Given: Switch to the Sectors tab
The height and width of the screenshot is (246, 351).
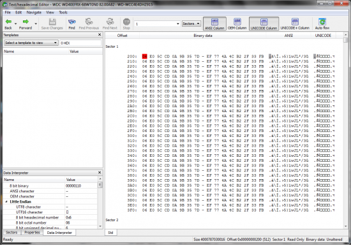Looking at the screenshot, I should tap(11, 233).
